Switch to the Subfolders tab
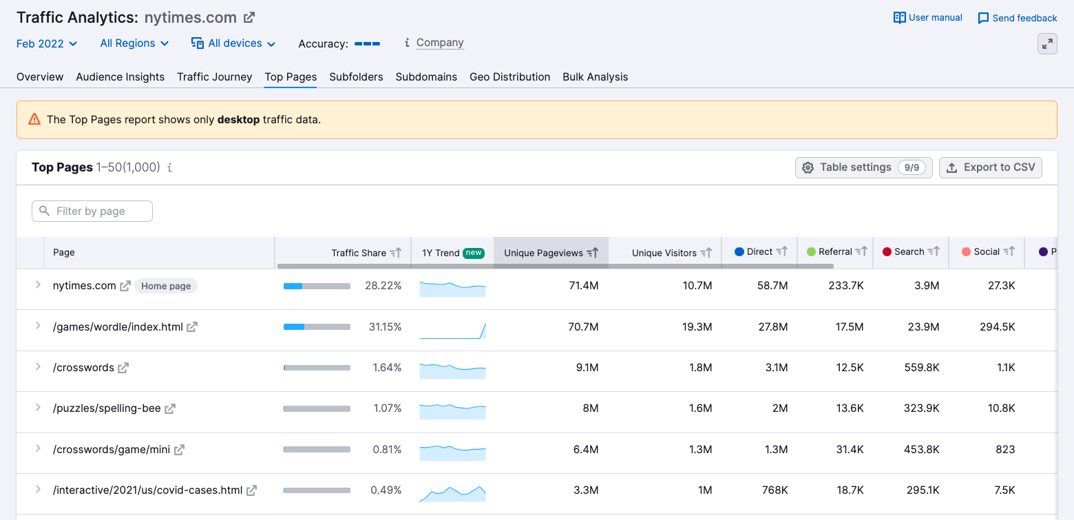1074x520 pixels. 356,76
